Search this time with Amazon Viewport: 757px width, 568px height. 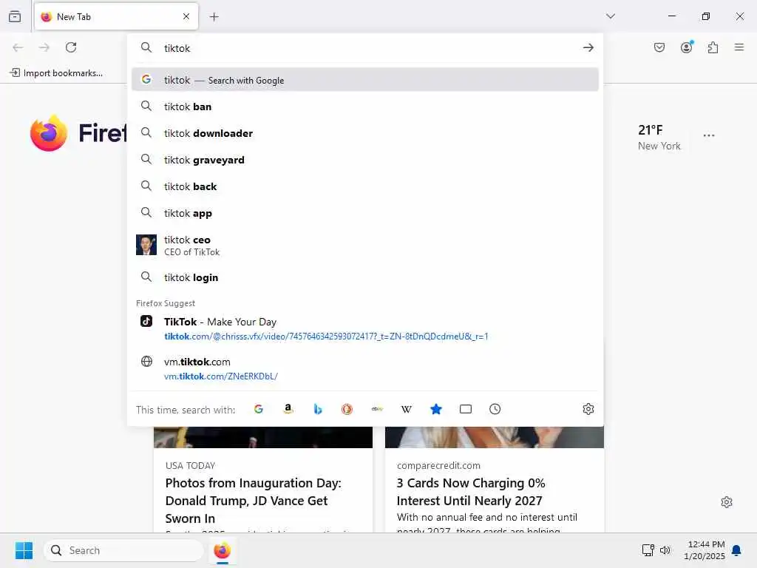(288, 409)
